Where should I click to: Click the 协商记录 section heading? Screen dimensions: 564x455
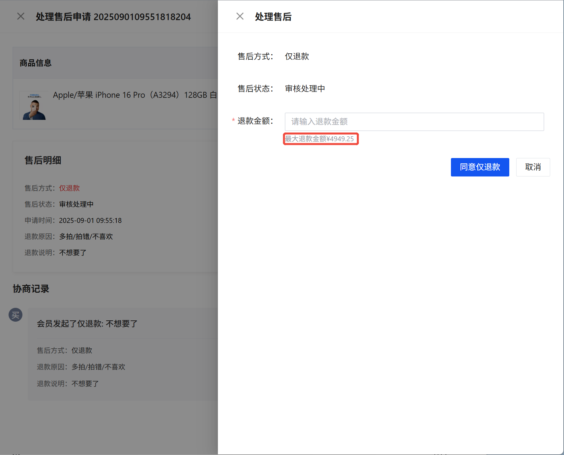click(x=31, y=289)
